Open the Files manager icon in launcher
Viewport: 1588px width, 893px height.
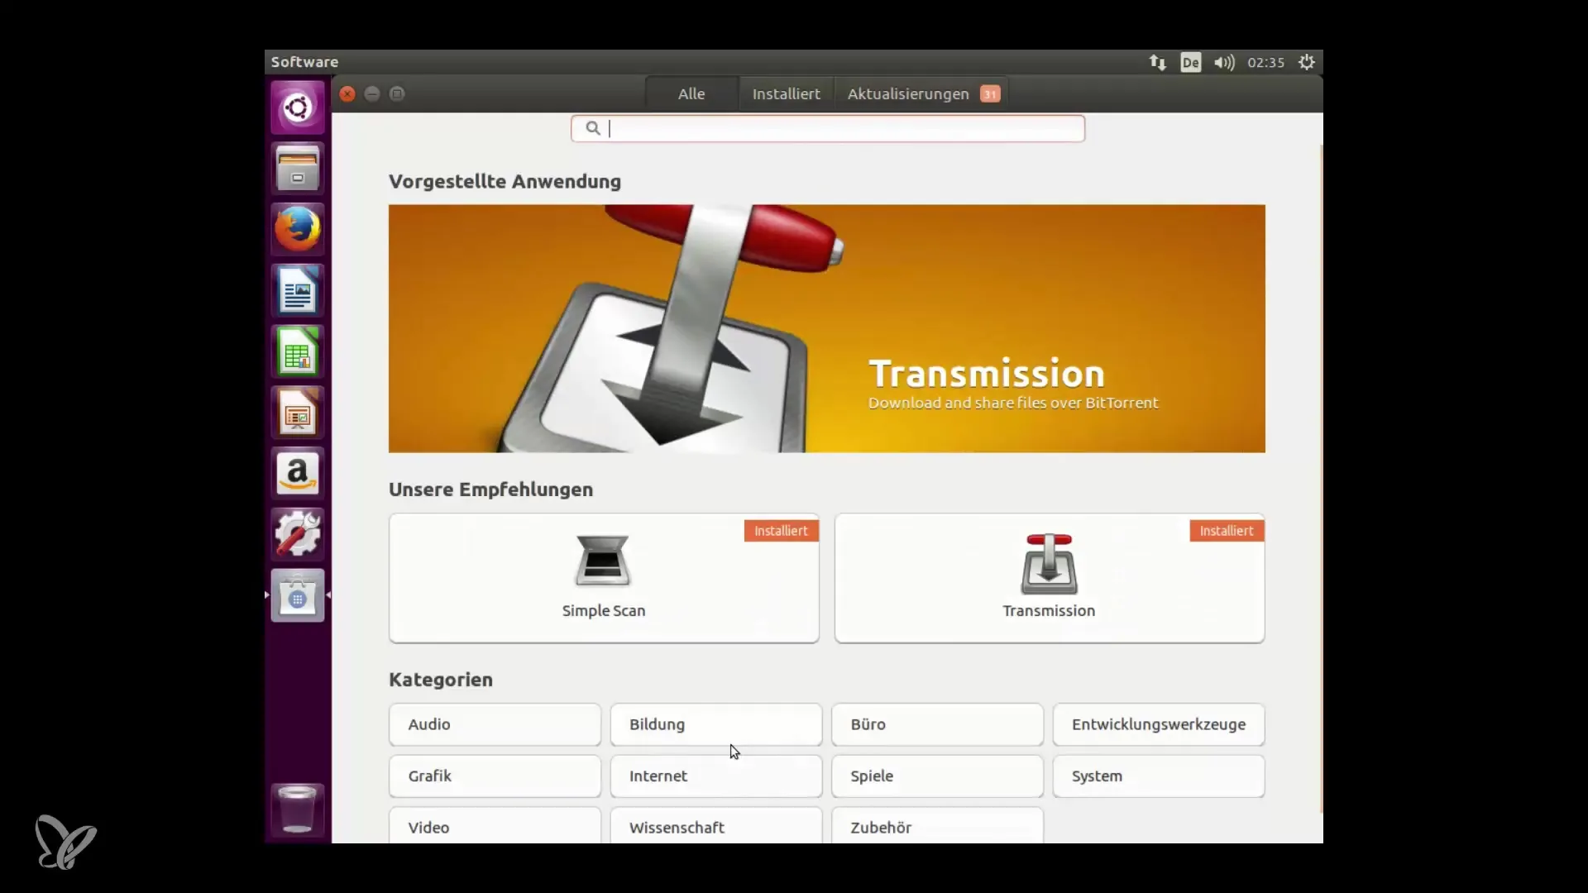(298, 169)
